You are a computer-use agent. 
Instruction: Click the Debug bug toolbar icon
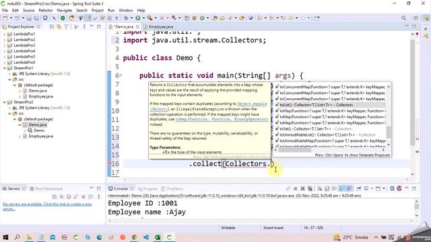(126, 18)
